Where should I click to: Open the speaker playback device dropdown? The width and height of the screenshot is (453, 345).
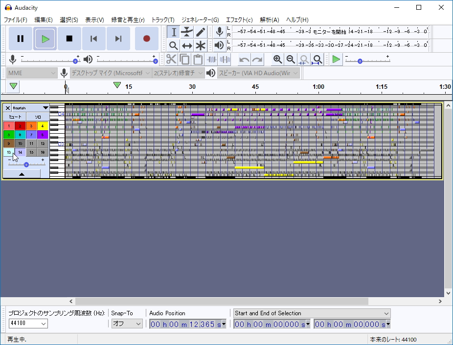[258, 73]
